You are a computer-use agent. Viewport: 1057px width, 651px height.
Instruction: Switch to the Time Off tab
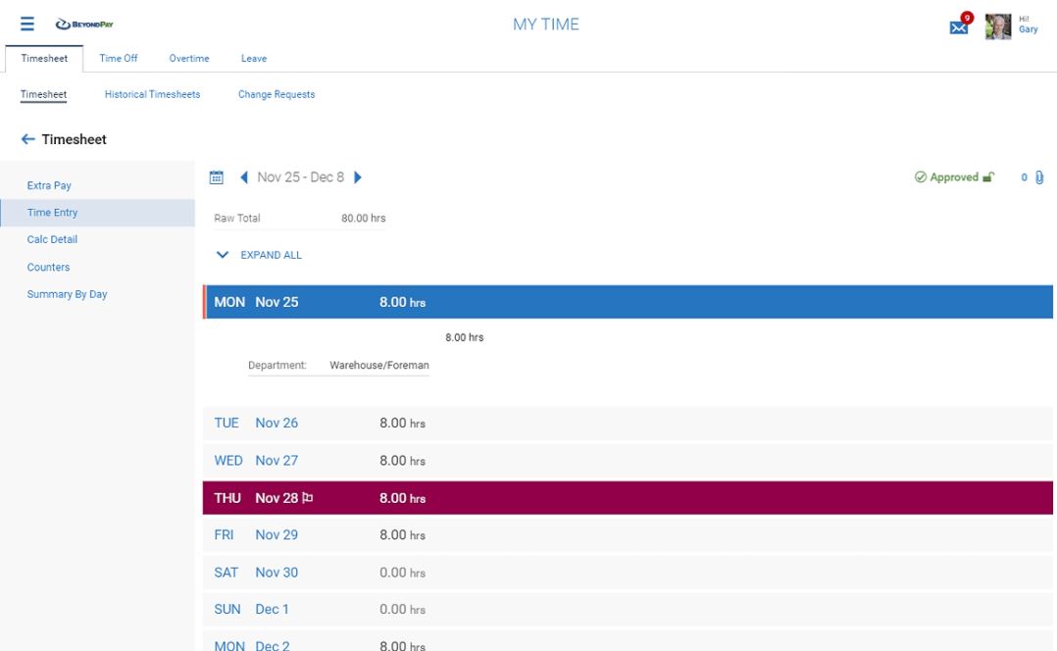[x=119, y=59]
